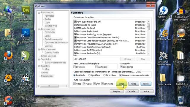This screenshot has width=190, height=107.
Task: Open the Misceláneos options page
Action: pos(47,76)
